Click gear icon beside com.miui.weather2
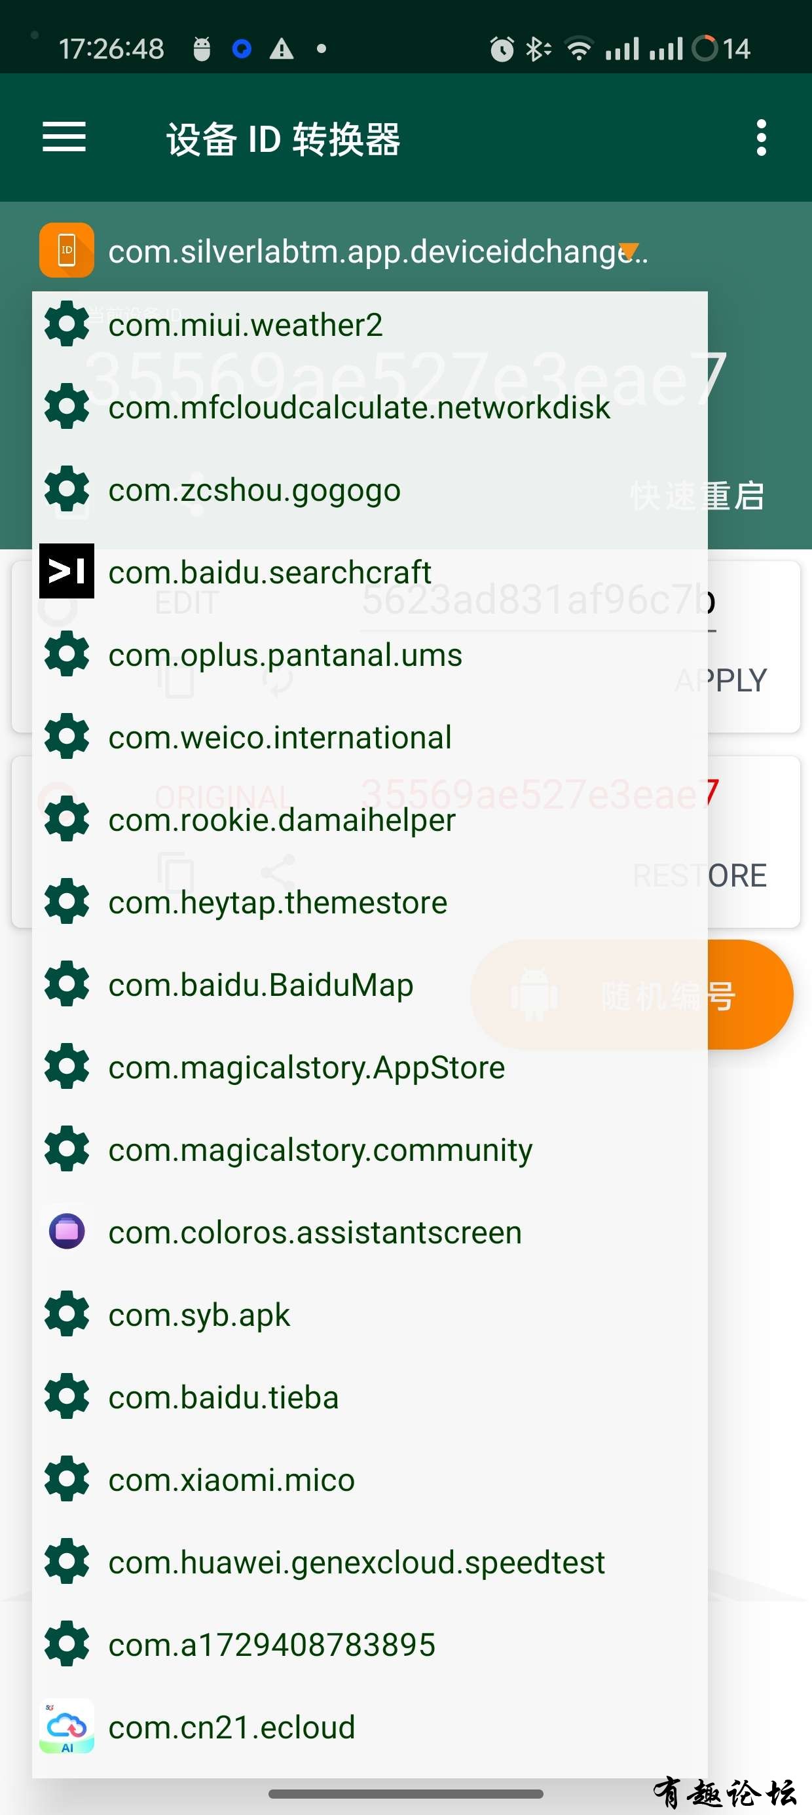812x1815 pixels. click(x=66, y=324)
